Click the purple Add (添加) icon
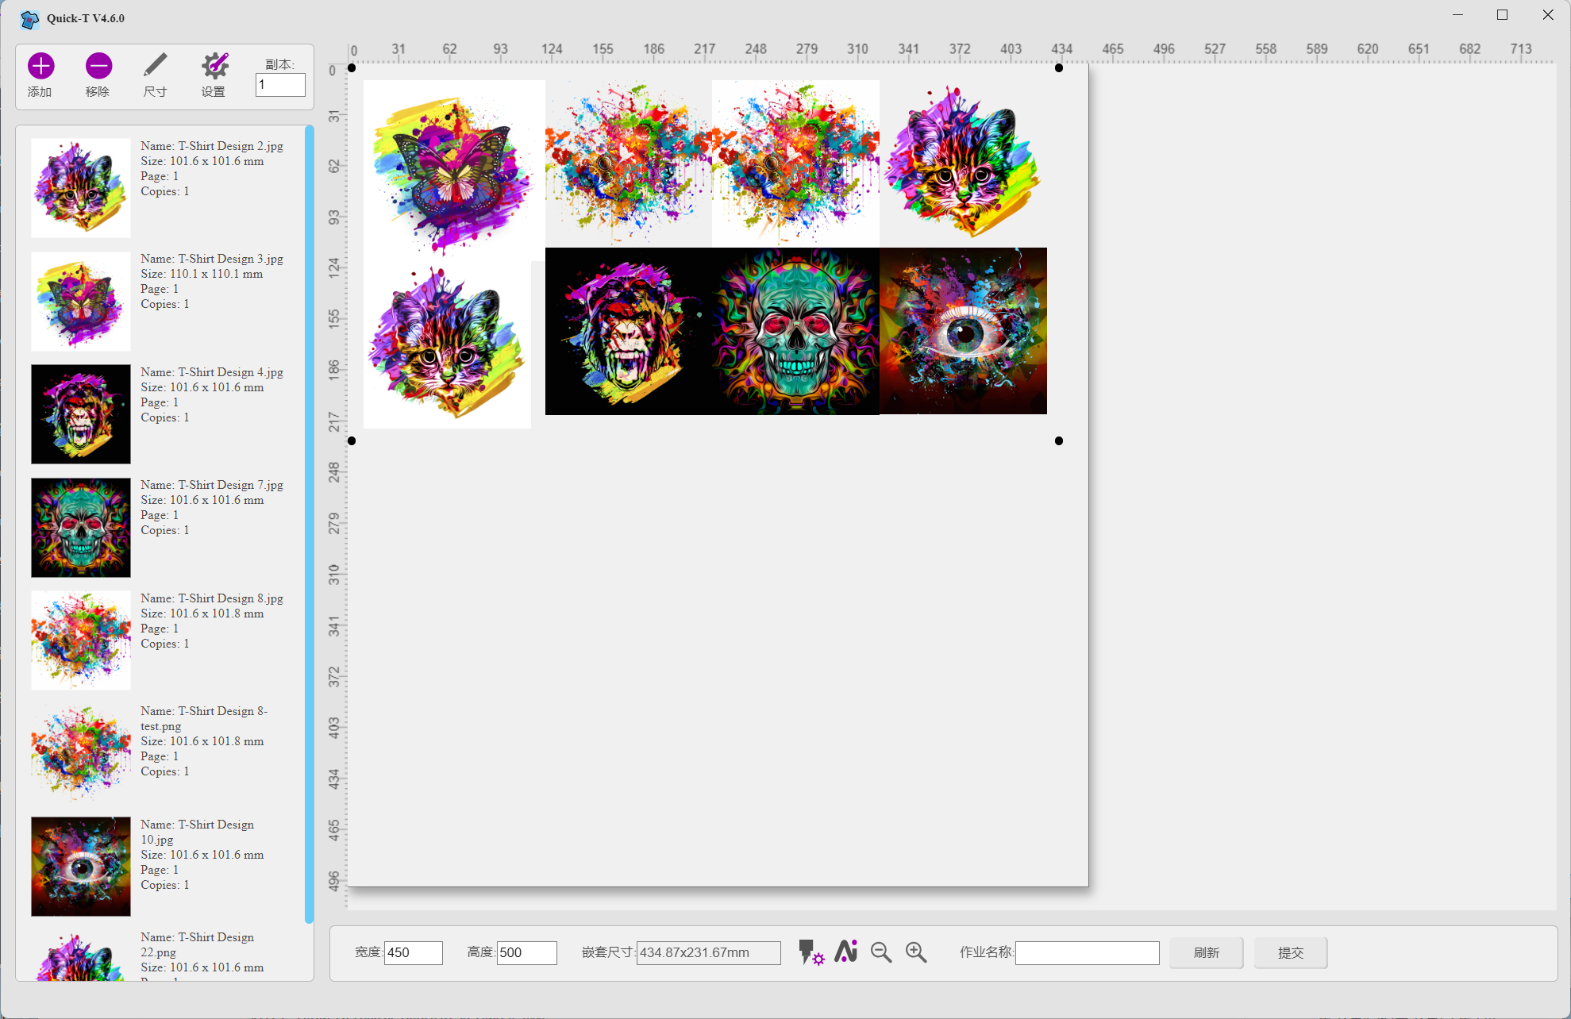 tap(40, 67)
